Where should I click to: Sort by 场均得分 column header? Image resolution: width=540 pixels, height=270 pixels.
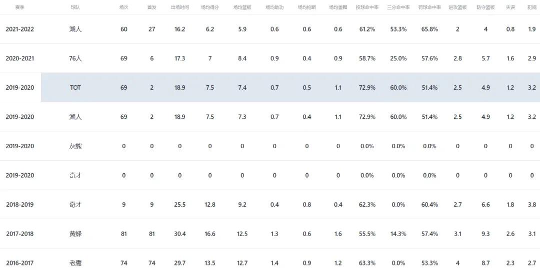(x=209, y=7)
